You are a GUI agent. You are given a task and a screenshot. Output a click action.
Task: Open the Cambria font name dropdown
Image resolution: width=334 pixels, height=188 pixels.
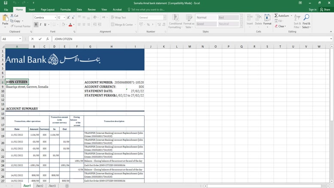[55, 18]
